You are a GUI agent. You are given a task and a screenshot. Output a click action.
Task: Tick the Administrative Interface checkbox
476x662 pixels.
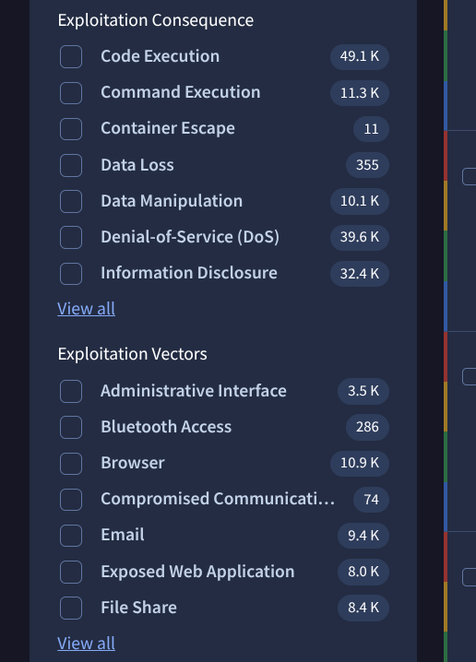71,391
